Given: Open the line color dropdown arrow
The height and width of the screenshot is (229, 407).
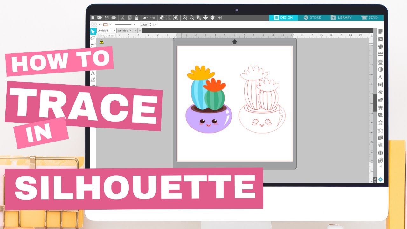Looking at the screenshot, I should [x=111, y=24].
